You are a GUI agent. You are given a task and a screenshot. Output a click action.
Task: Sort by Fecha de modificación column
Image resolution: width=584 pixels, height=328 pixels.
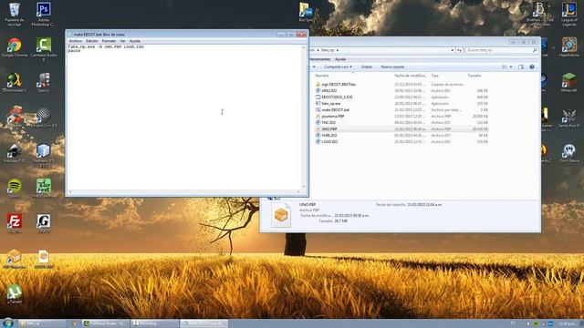(411, 76)
